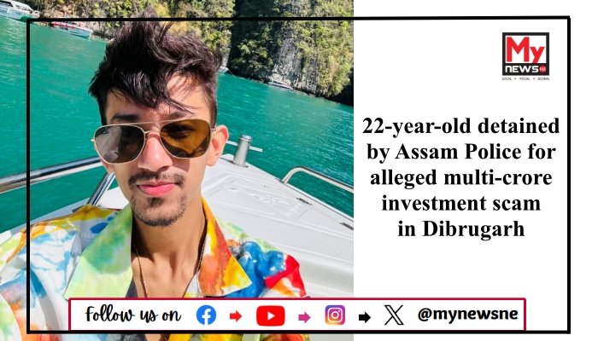Click "investment scam" in the headline

click(x=461, y=203)
